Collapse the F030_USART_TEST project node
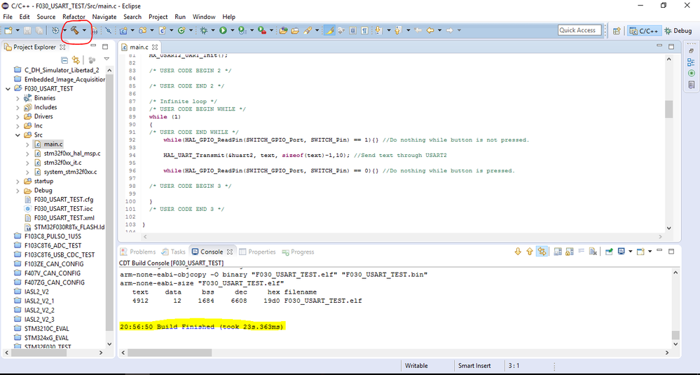The height and width of the screenshot is (375, 700). pyautogui.click(x=8, y=89)
